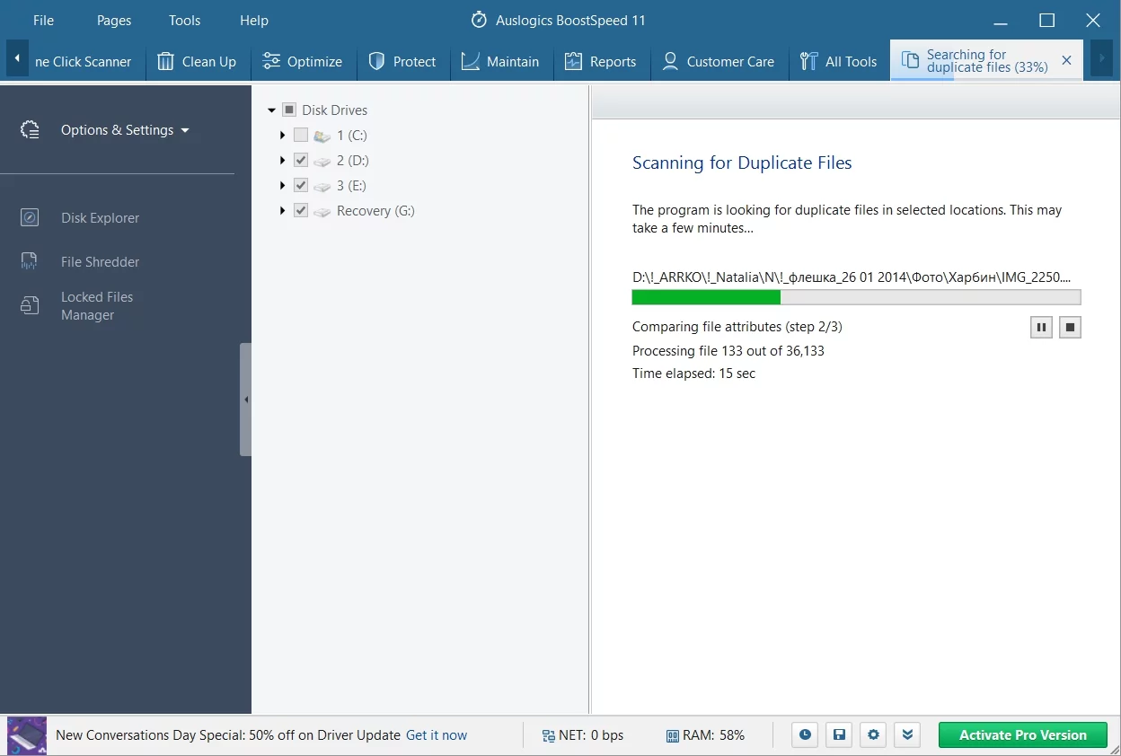1121x756 pixels.
Task: Open the File Shredder tool
Action: point(100,262)
